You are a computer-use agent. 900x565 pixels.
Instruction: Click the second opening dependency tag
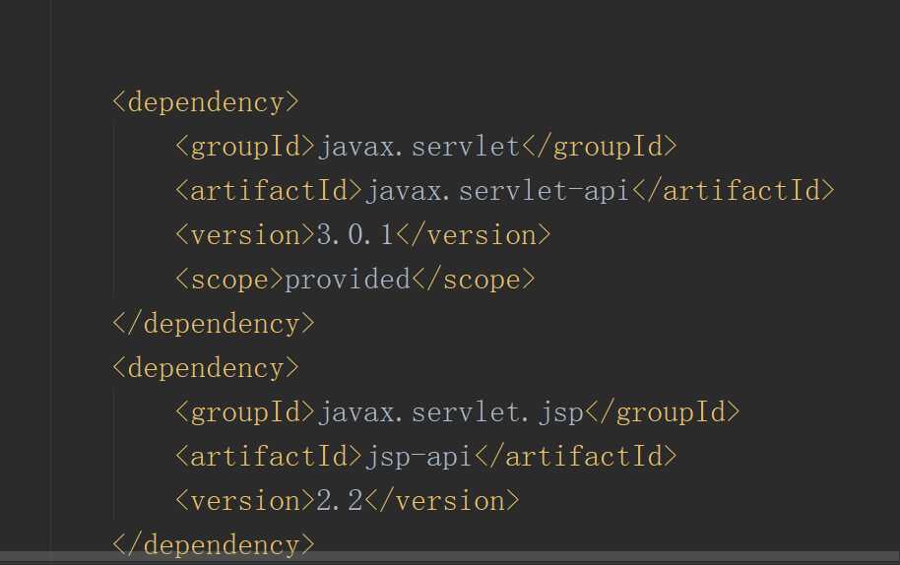[205, 368]
